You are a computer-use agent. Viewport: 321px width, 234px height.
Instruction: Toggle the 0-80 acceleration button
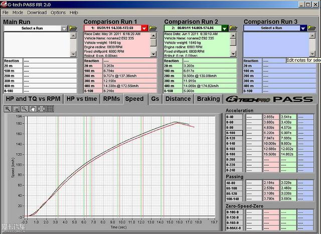pos(234,128)
